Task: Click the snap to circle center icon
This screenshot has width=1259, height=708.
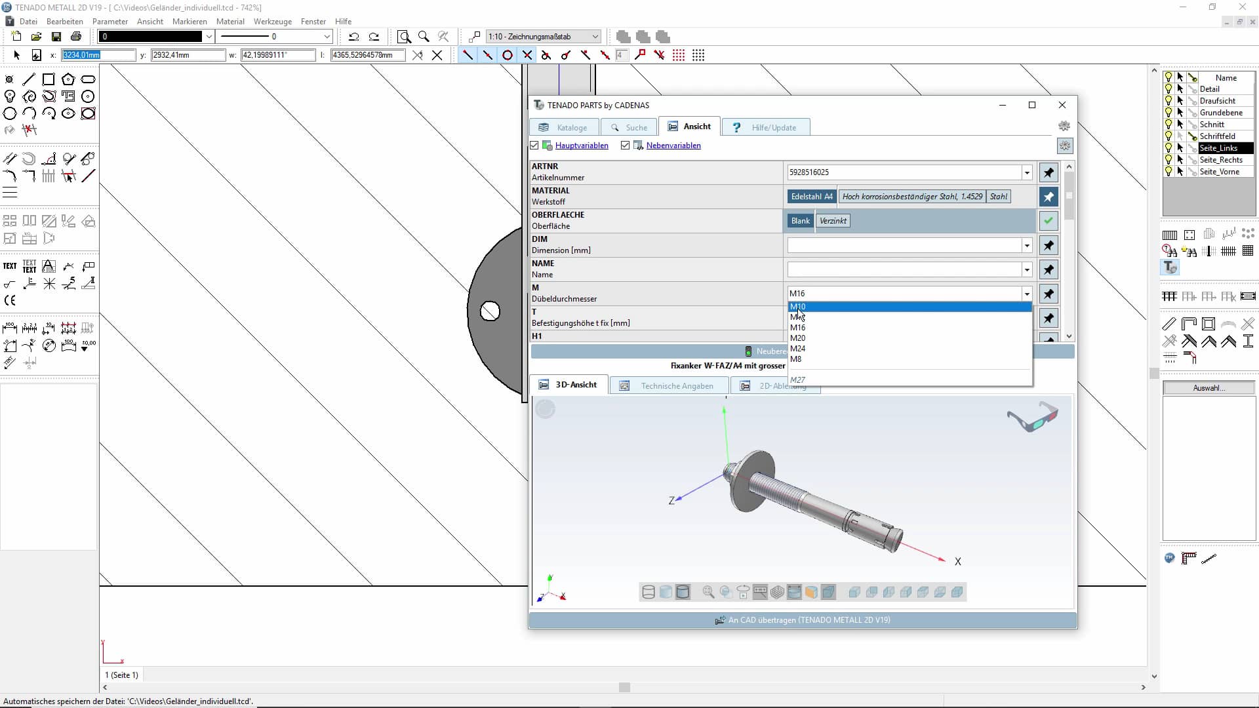Action: click(507, 55)
